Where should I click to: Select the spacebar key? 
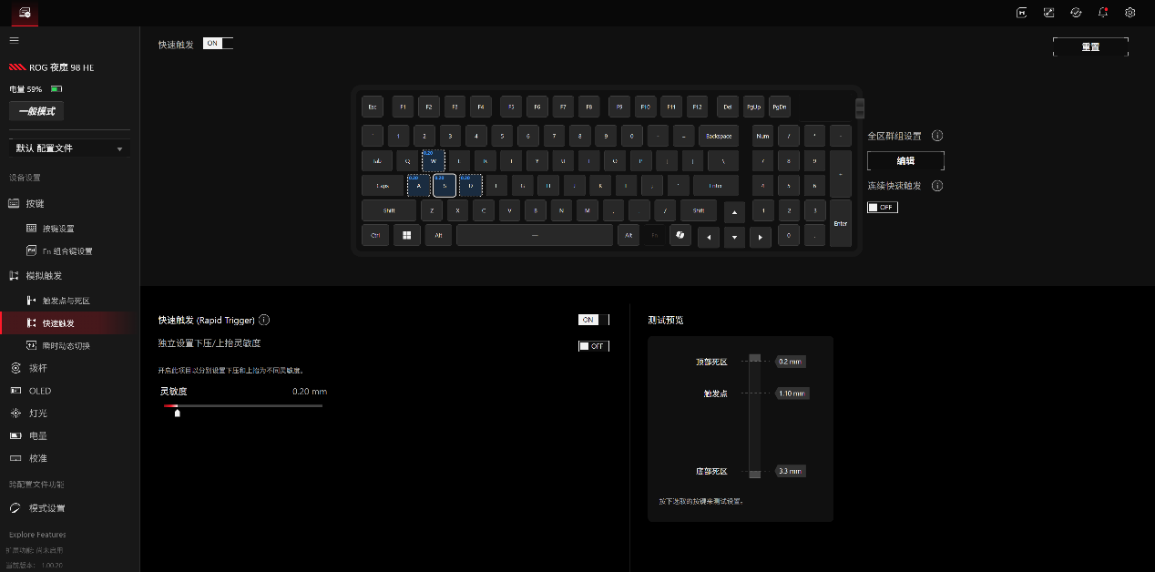pyautogui.click(x=535, y=235)
